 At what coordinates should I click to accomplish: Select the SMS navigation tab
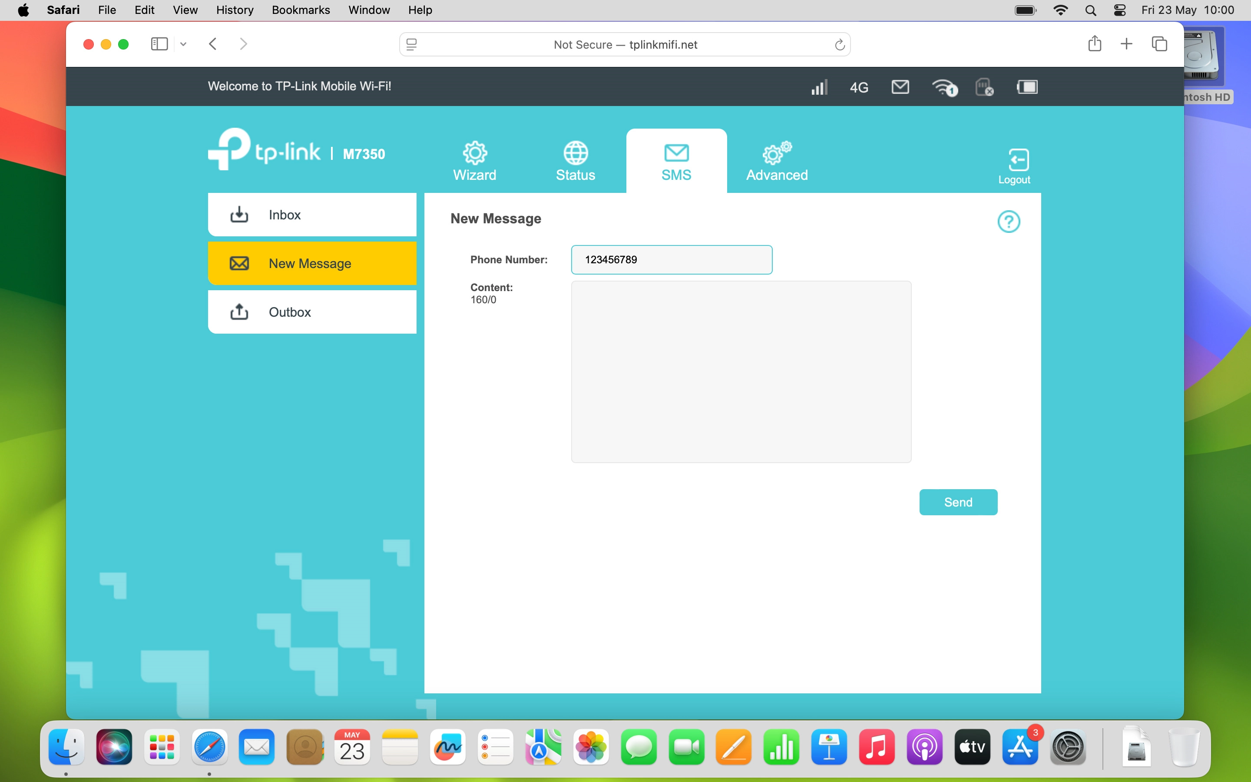tap(675, 160)
